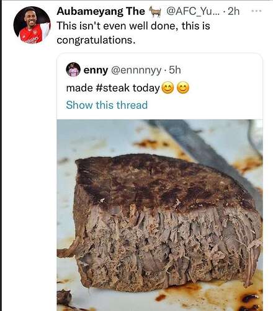This screenshot has height=311, width=273.
Task: Open the 5h quoted tweet timestamp
Action: click(x=175, y=70)
